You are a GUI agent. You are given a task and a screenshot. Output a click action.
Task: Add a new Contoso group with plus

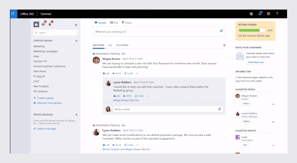[x=76, y=41]
